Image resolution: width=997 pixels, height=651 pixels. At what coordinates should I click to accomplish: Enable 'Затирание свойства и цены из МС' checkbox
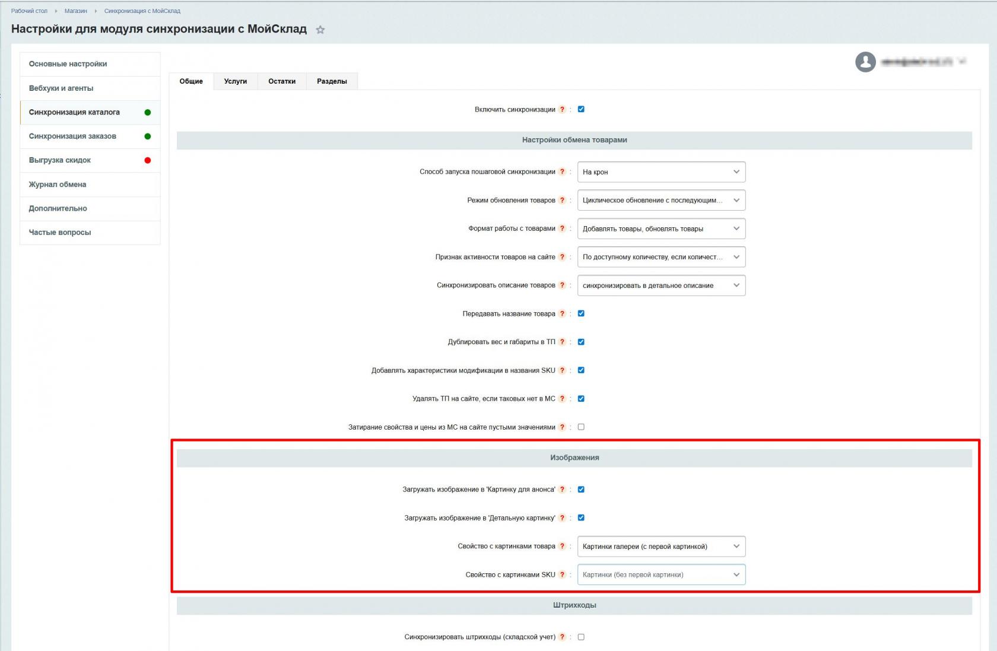(x=581, y=427)
